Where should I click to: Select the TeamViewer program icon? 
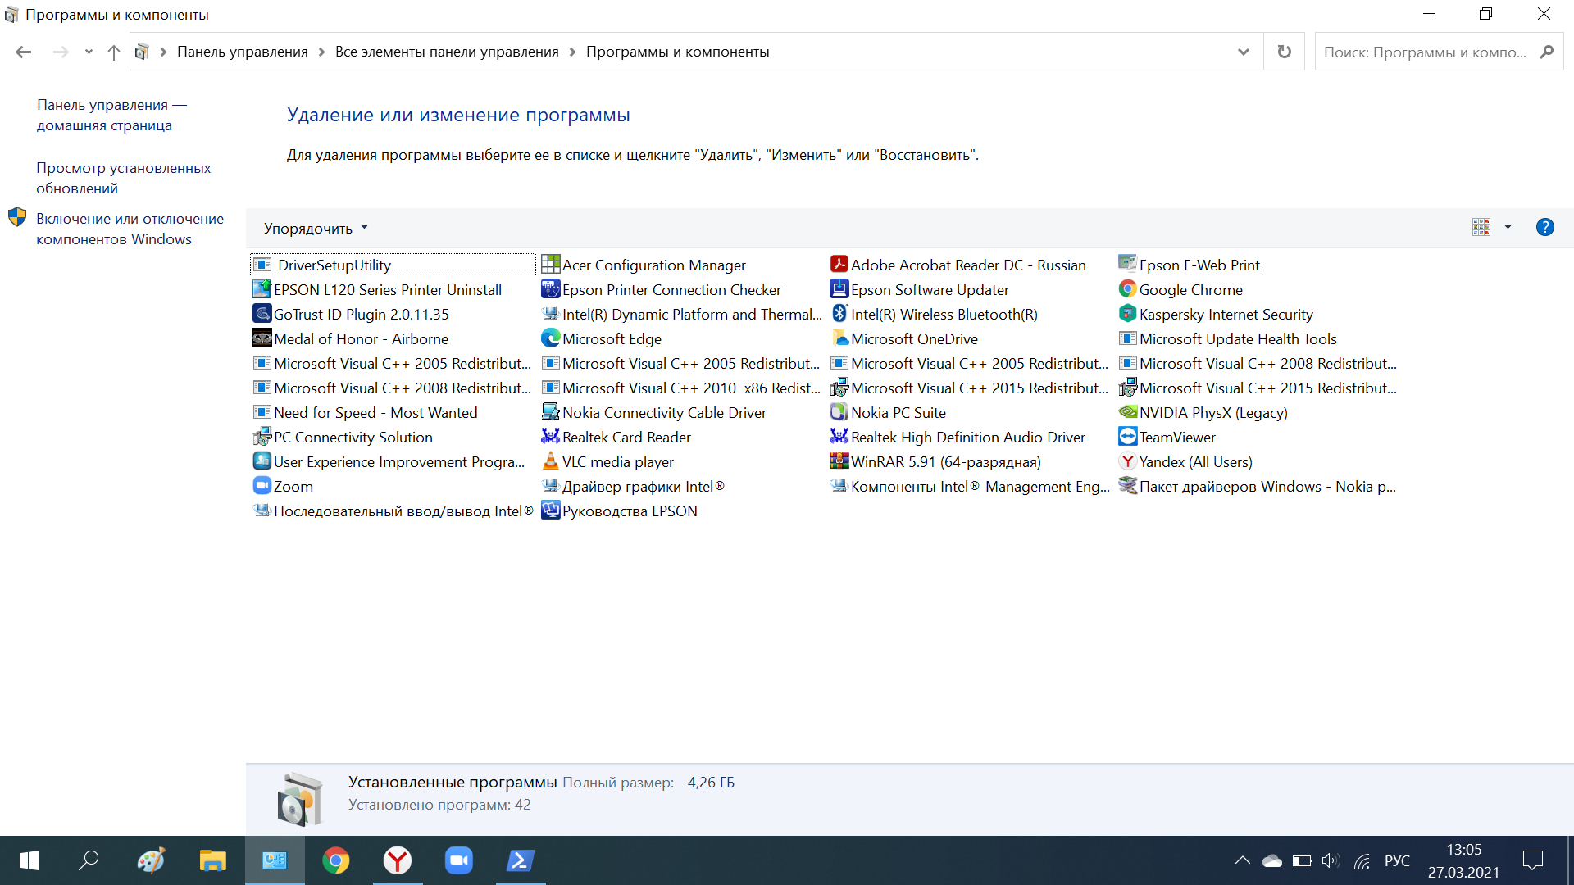click(x=1127, y=437)
